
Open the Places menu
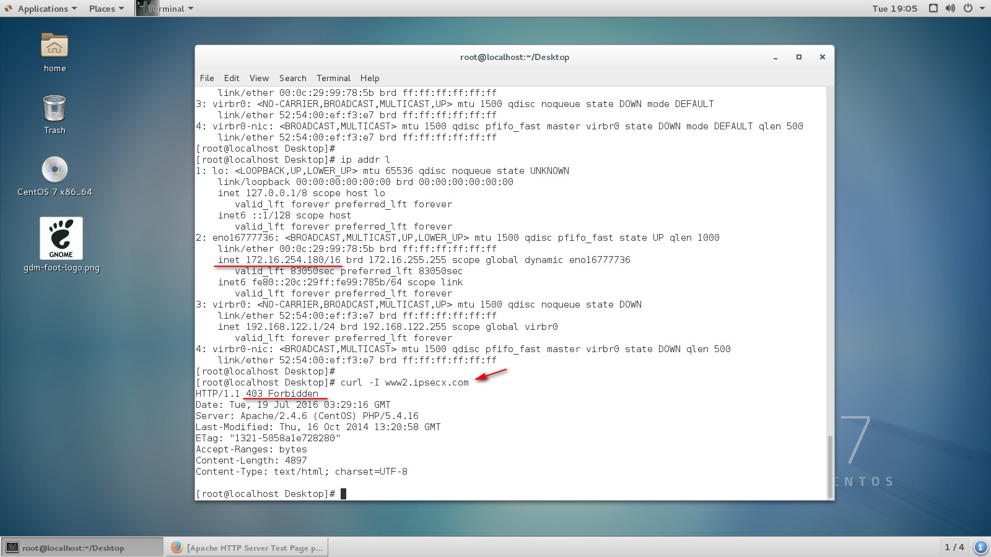point(106,9)
